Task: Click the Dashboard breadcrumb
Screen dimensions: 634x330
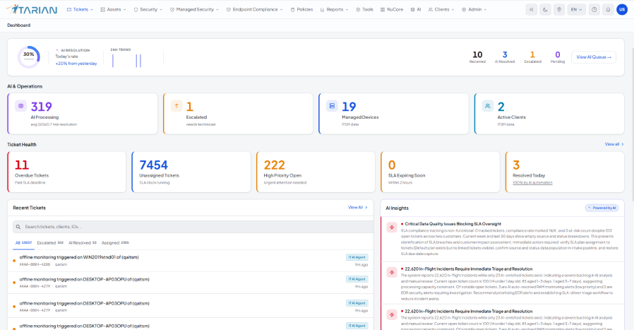Action: coord(18,25)
